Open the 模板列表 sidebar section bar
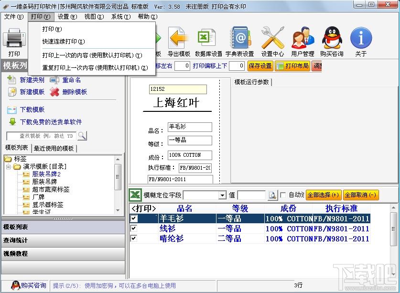Image resolution: width=400 pixels, height=293 pixels. [x=63, y=227]
